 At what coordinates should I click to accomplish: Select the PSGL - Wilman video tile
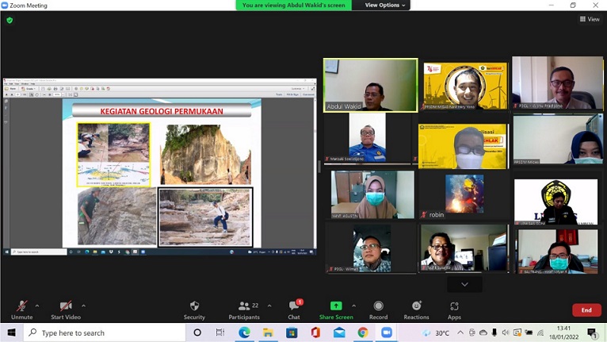point(372,248)
